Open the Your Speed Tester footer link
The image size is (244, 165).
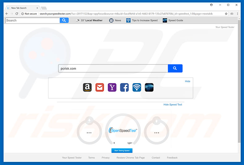coord(72,158)
